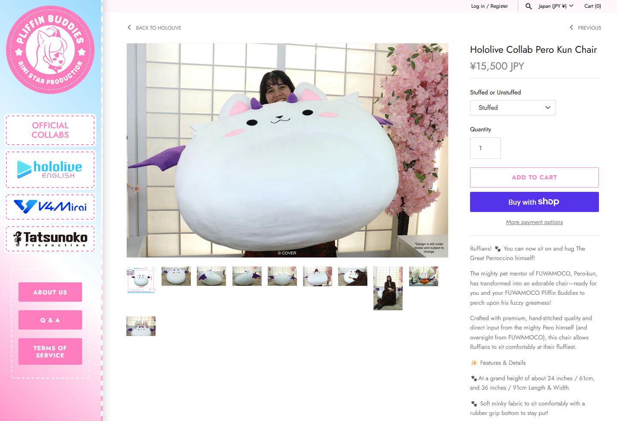Click the Quantity input field
Image resolution: width=617 pixels, height=421 pixels.
point(485,148)
